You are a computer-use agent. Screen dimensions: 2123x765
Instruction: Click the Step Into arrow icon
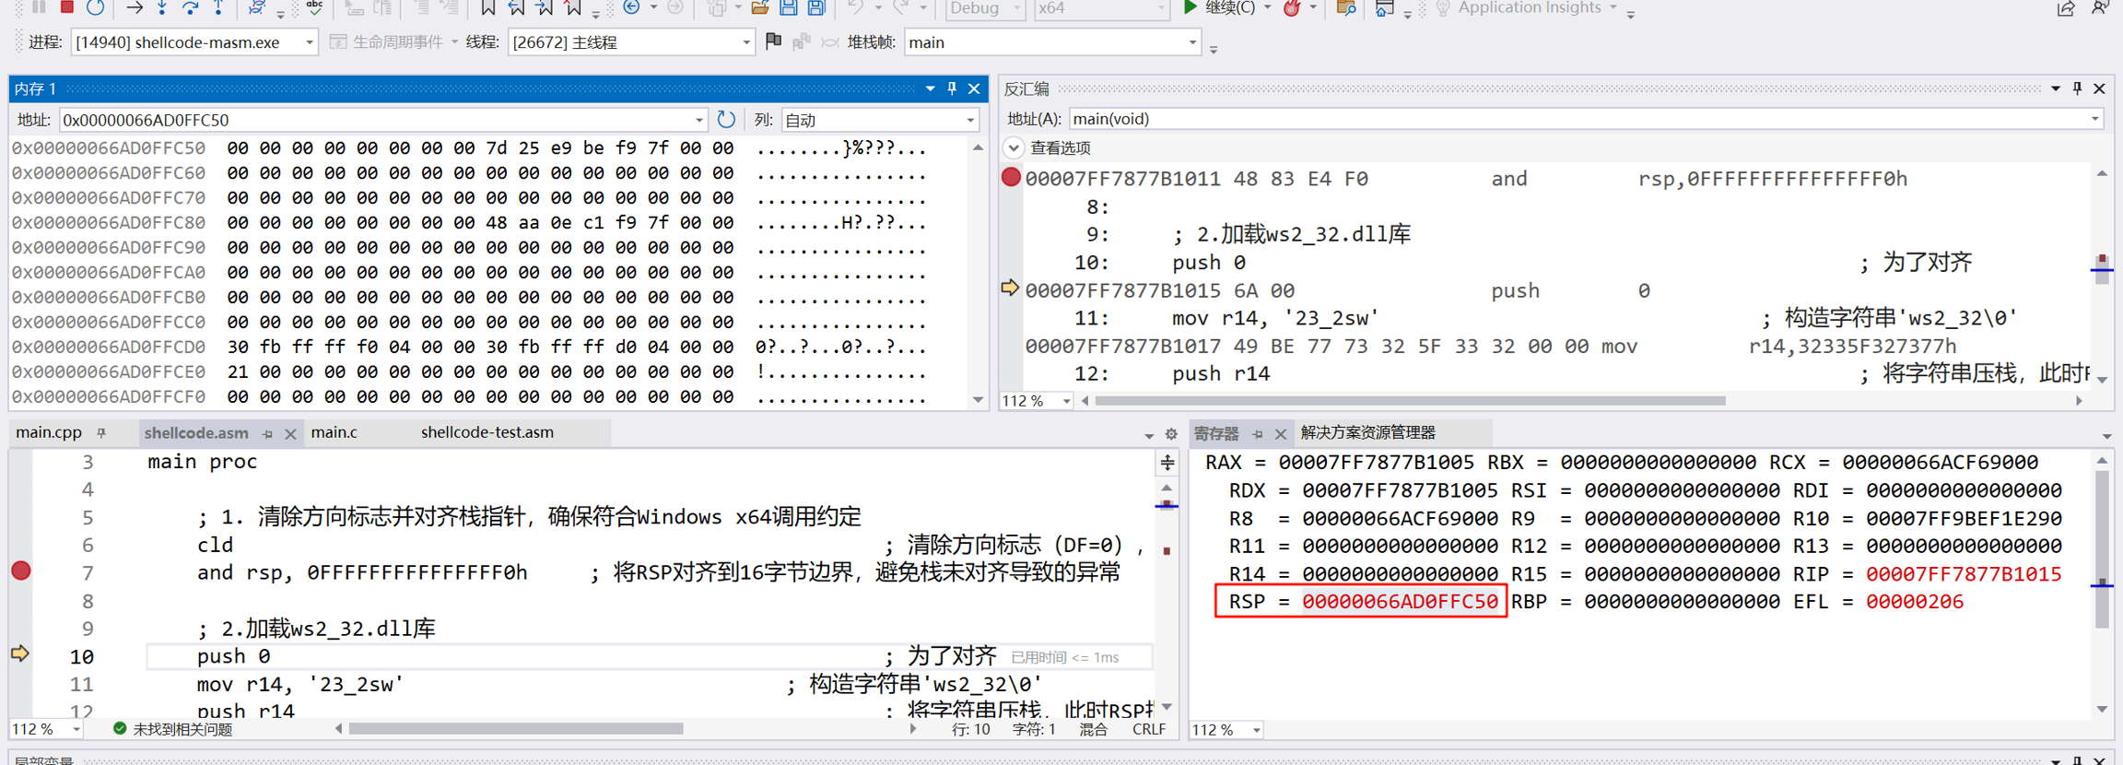162,7
